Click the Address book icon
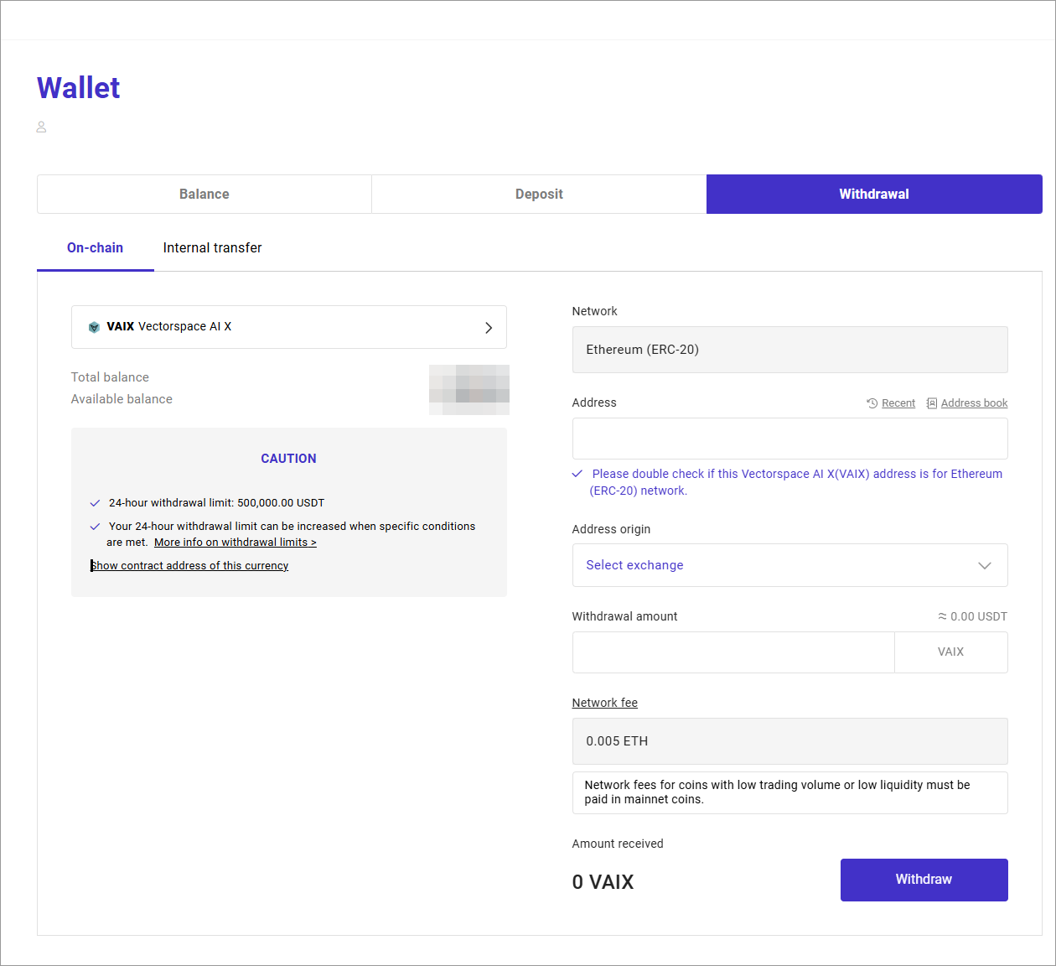Image resolution: width=1056 pixels, height=966 pixels. click(x=932, y=403)
